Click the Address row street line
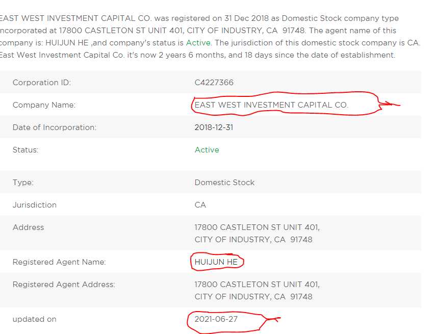The width and height of the screenshot is (440, 334). point(257,227)
